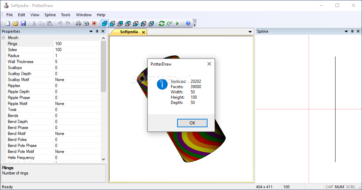Open the Tools menu
Screen dimensions: 362x190
pyautogui.click(x=65, y=15)
